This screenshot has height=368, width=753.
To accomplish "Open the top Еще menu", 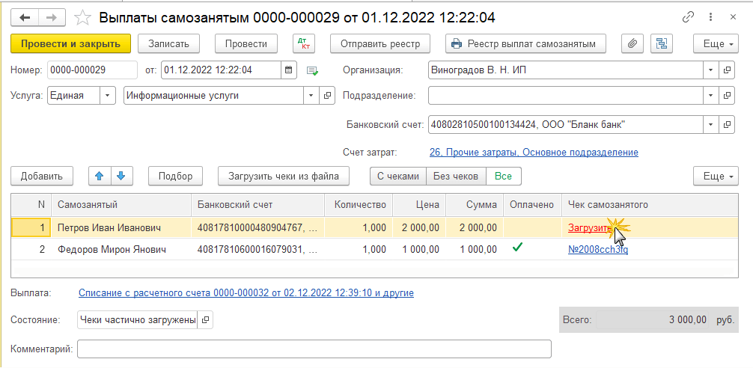I will coord(716,43).
